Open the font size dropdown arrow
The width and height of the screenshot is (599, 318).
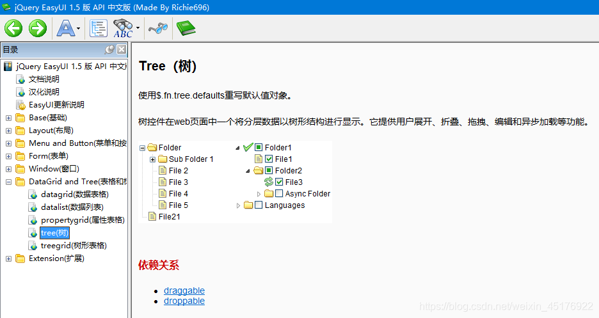[78, 28]
